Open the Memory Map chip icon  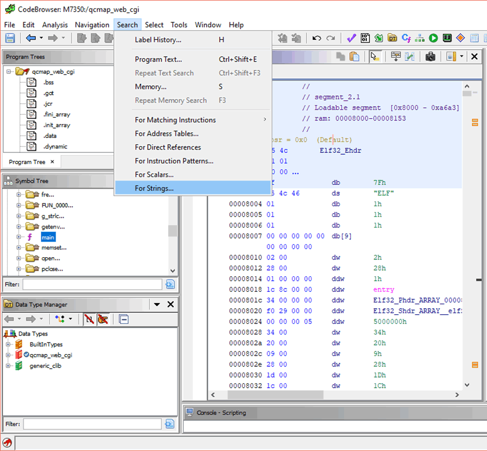[x=447, y=38]
